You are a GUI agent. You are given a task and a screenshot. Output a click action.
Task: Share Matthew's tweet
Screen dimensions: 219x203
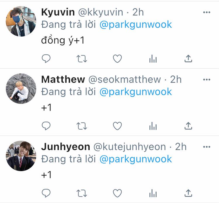pyautogui.click(x=188, y=126)
